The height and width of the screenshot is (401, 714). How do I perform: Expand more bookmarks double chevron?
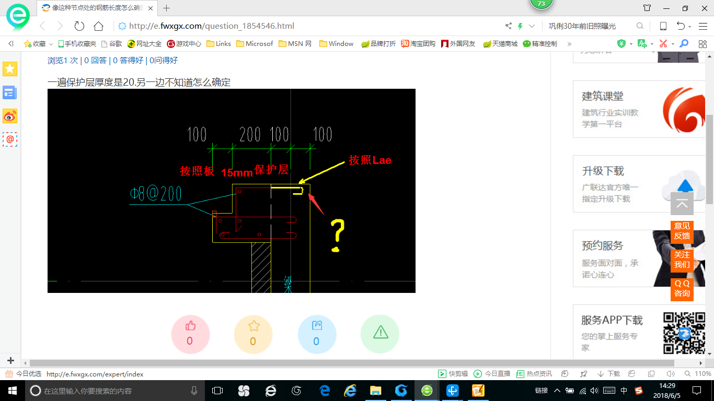point(569,44)
